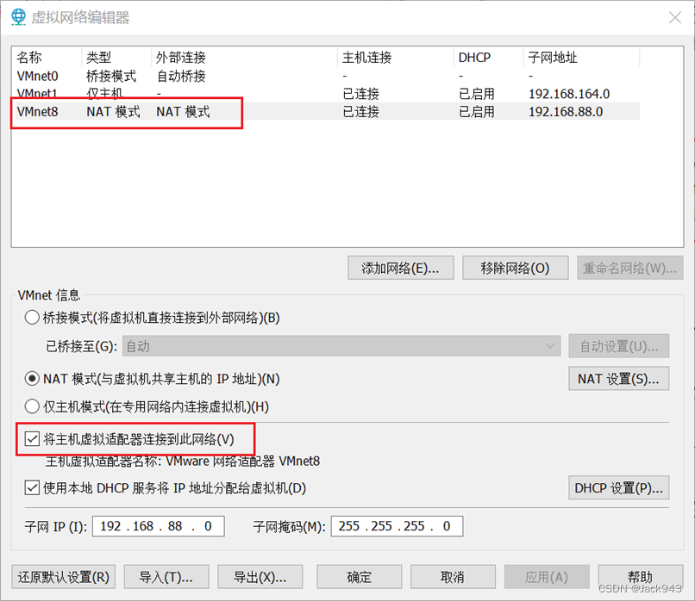The height and width of the screenshot is (601, 695).
Task: Click inside the 子网 IP input field
Action: pos(158,525)
